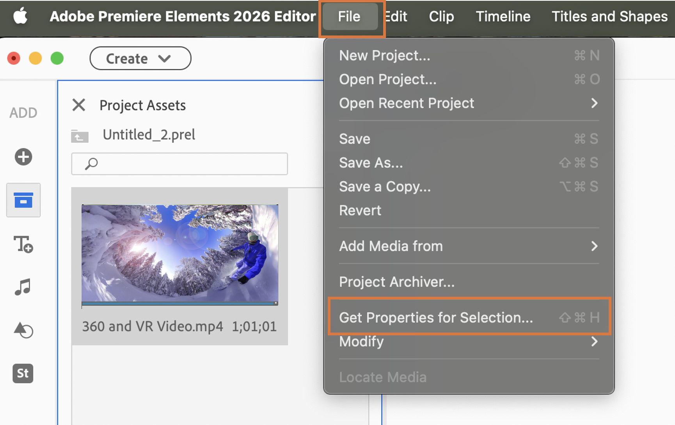Expand the Create dropdown
This screenshot has width=675, height=425.
tap(140, 58)
